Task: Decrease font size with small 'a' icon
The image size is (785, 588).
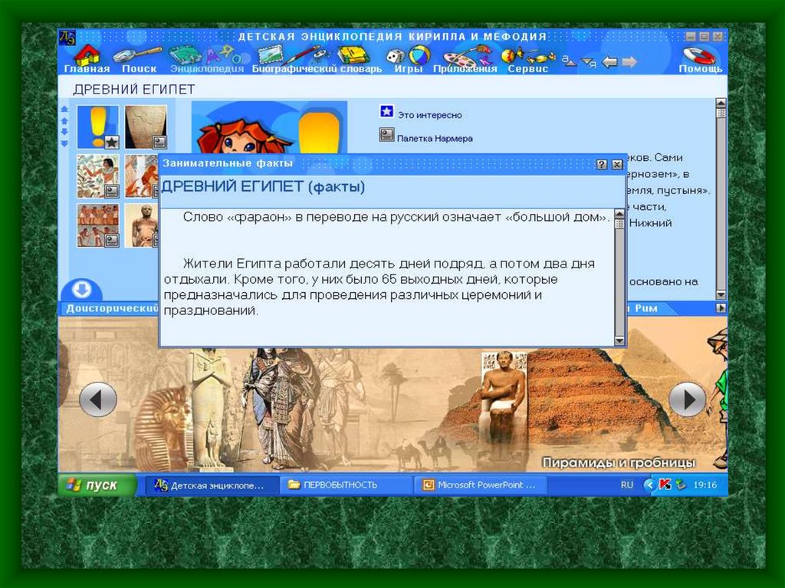Action: (x=568, y=61)
